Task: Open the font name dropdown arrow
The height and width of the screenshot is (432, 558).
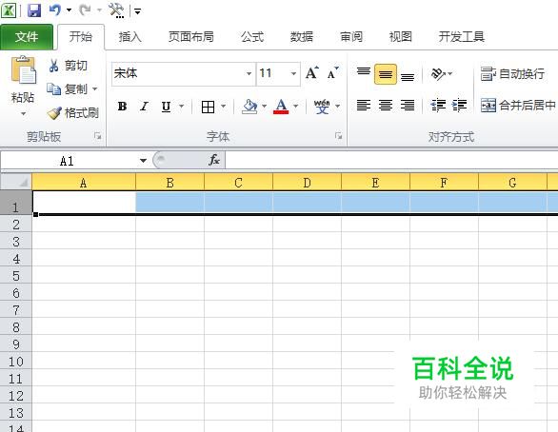Action: click(249, 73)
